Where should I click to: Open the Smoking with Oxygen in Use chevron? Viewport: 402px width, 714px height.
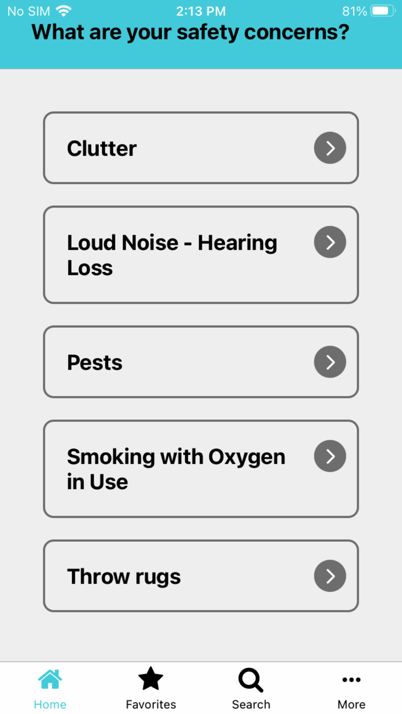pyautogui.click(x=330, y=456)
